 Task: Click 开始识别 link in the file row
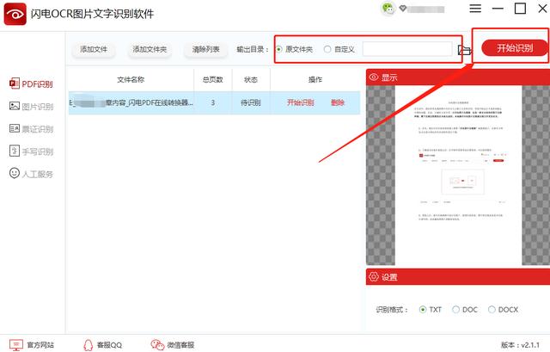pyautogui.click(x=301, y=102)
